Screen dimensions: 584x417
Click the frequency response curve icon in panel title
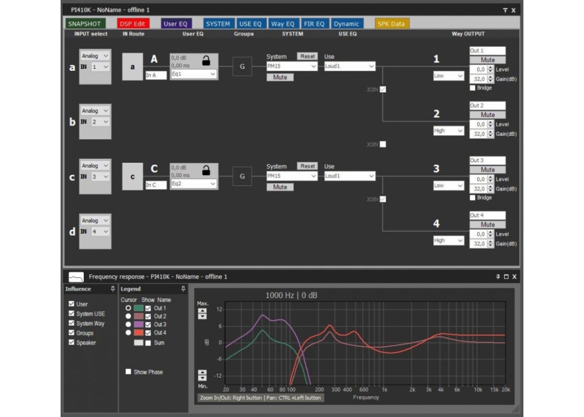pos(77,277)
